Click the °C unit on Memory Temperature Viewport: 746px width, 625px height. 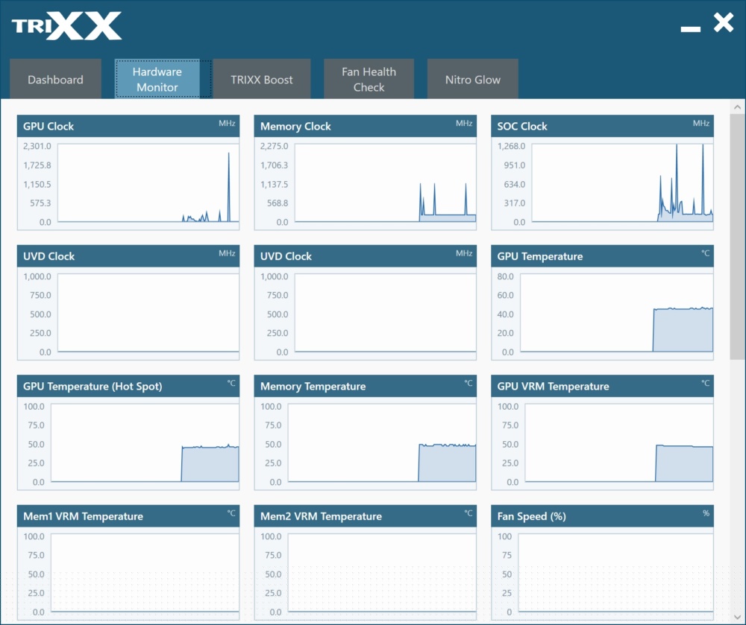tap(468, 383)
